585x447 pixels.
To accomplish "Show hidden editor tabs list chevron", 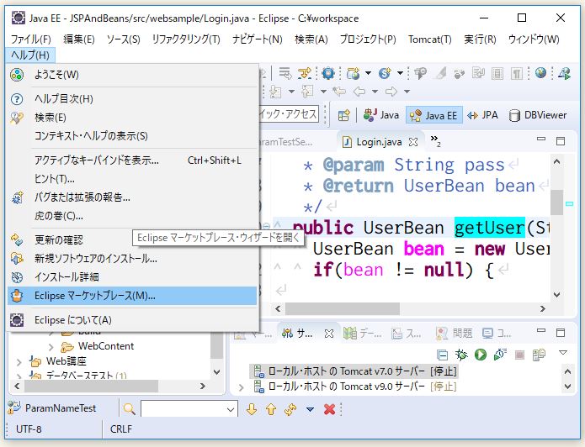I will (435, 140).
